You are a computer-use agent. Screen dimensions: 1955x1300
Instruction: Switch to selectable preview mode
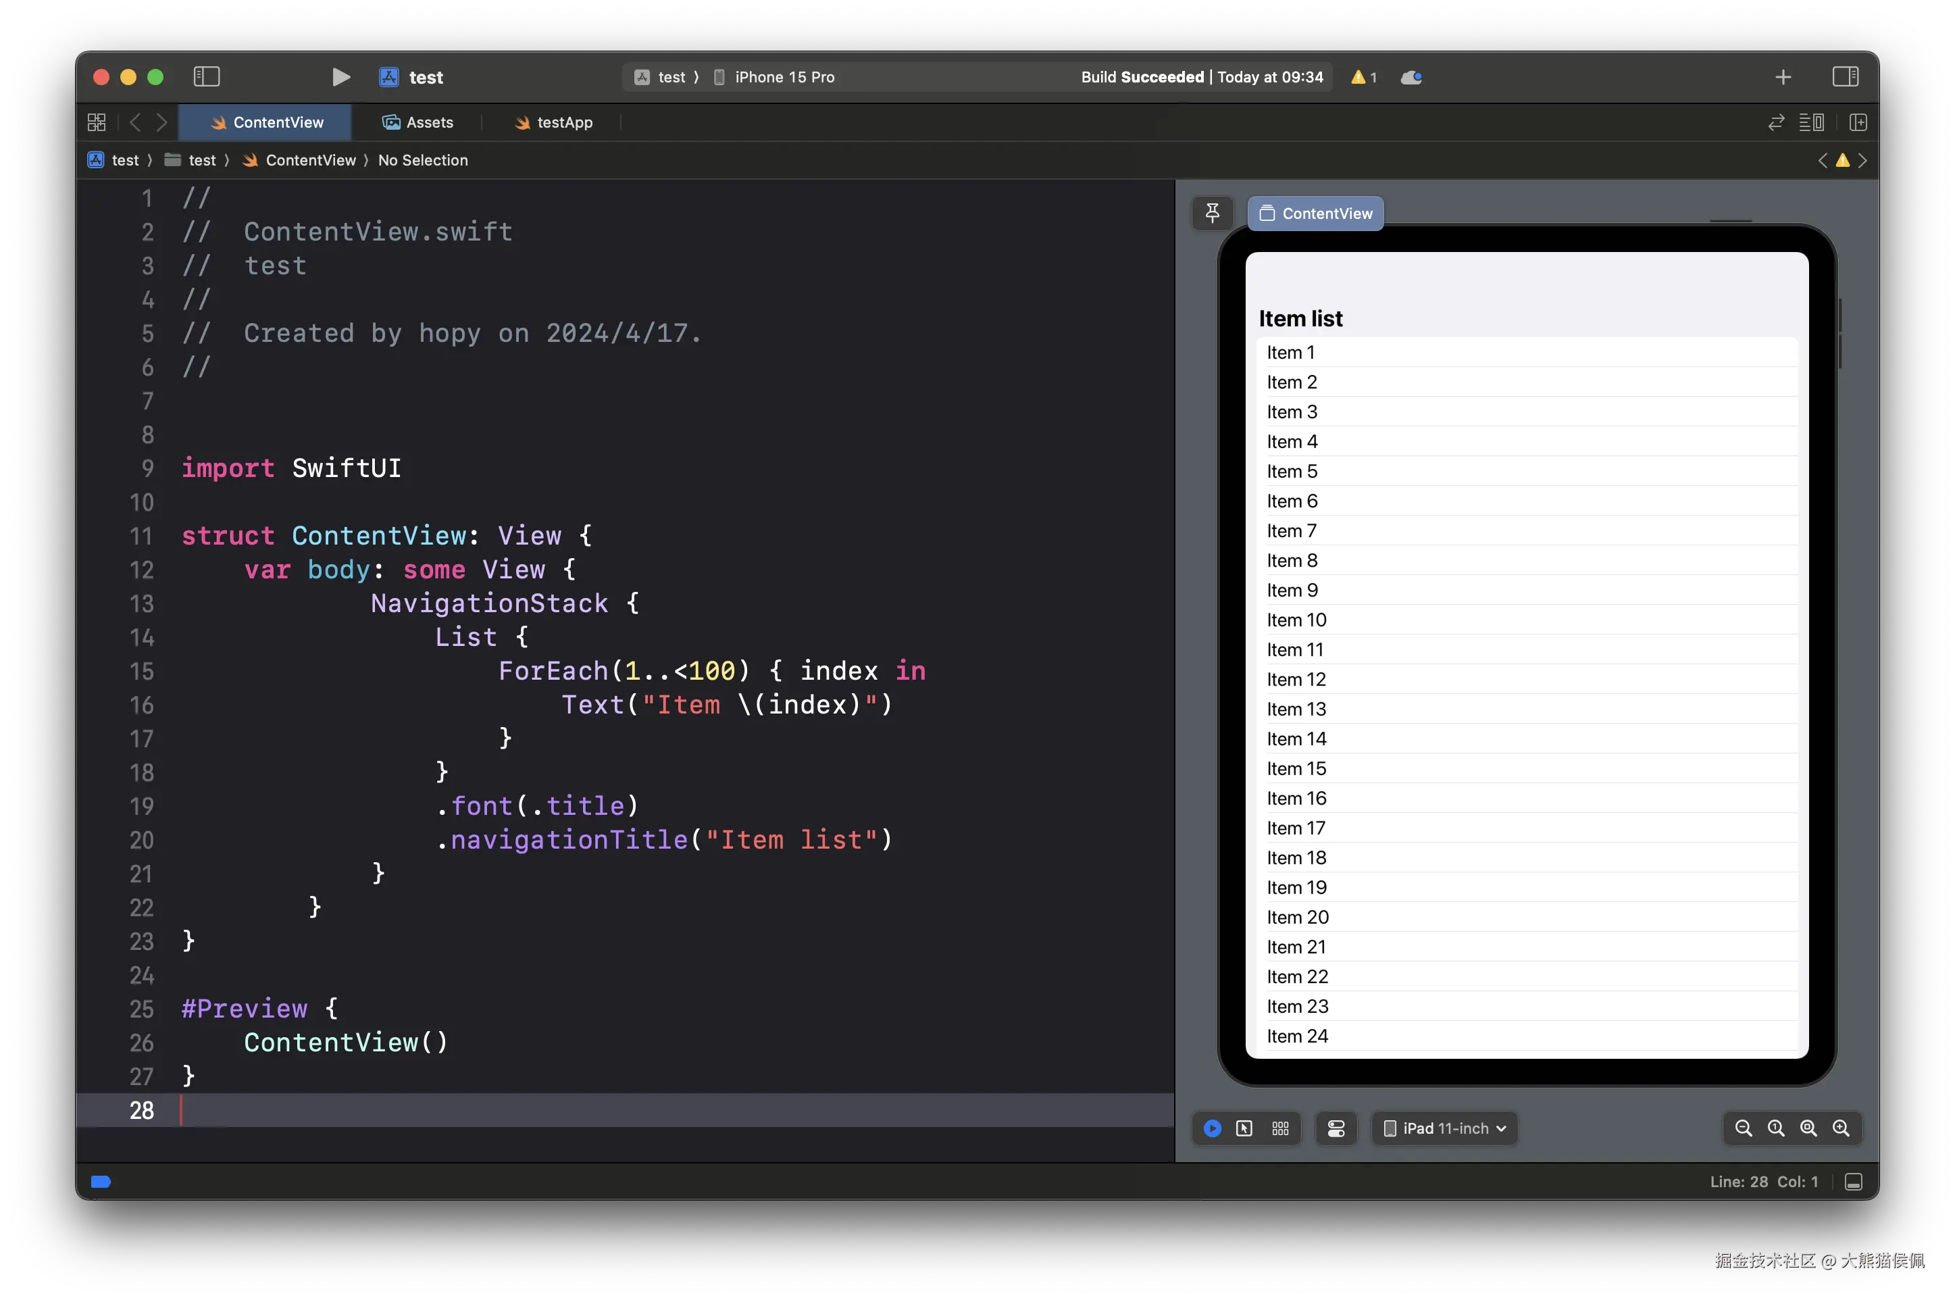pos(1244,1128)
